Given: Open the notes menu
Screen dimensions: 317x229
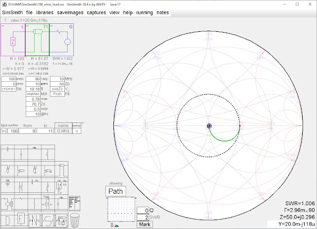Looking at the screenshot, I should [163, 12].
